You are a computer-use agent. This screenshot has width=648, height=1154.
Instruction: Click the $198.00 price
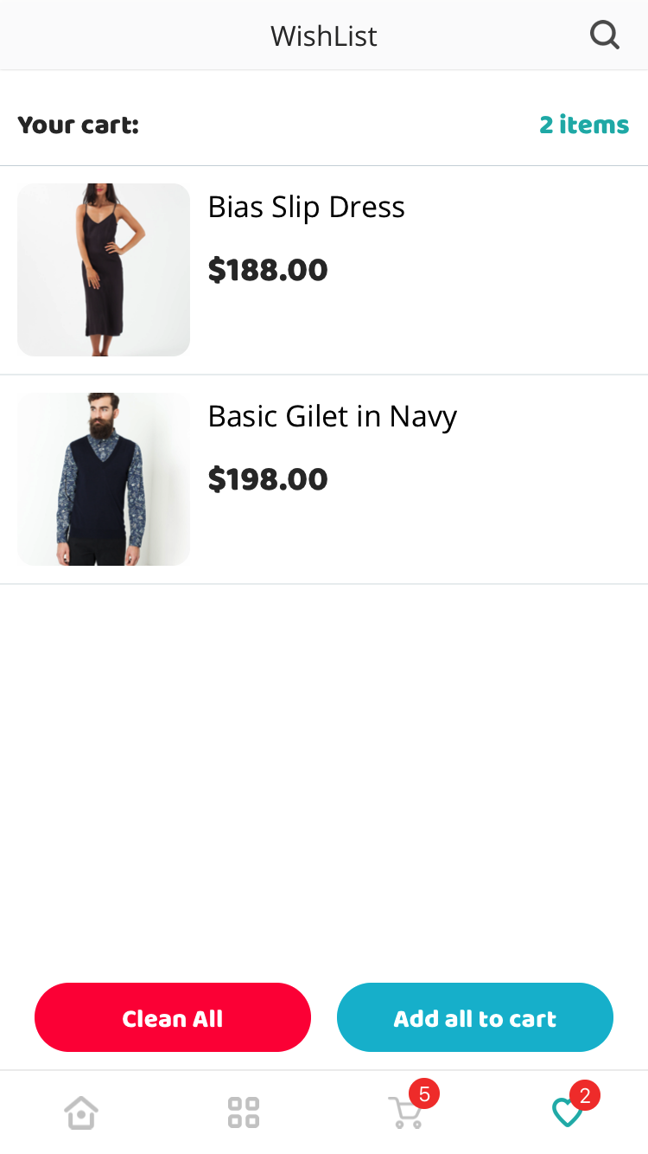click(268, 479)
